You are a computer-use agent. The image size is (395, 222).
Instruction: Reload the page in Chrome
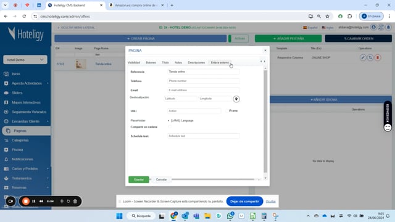(24, 17)
